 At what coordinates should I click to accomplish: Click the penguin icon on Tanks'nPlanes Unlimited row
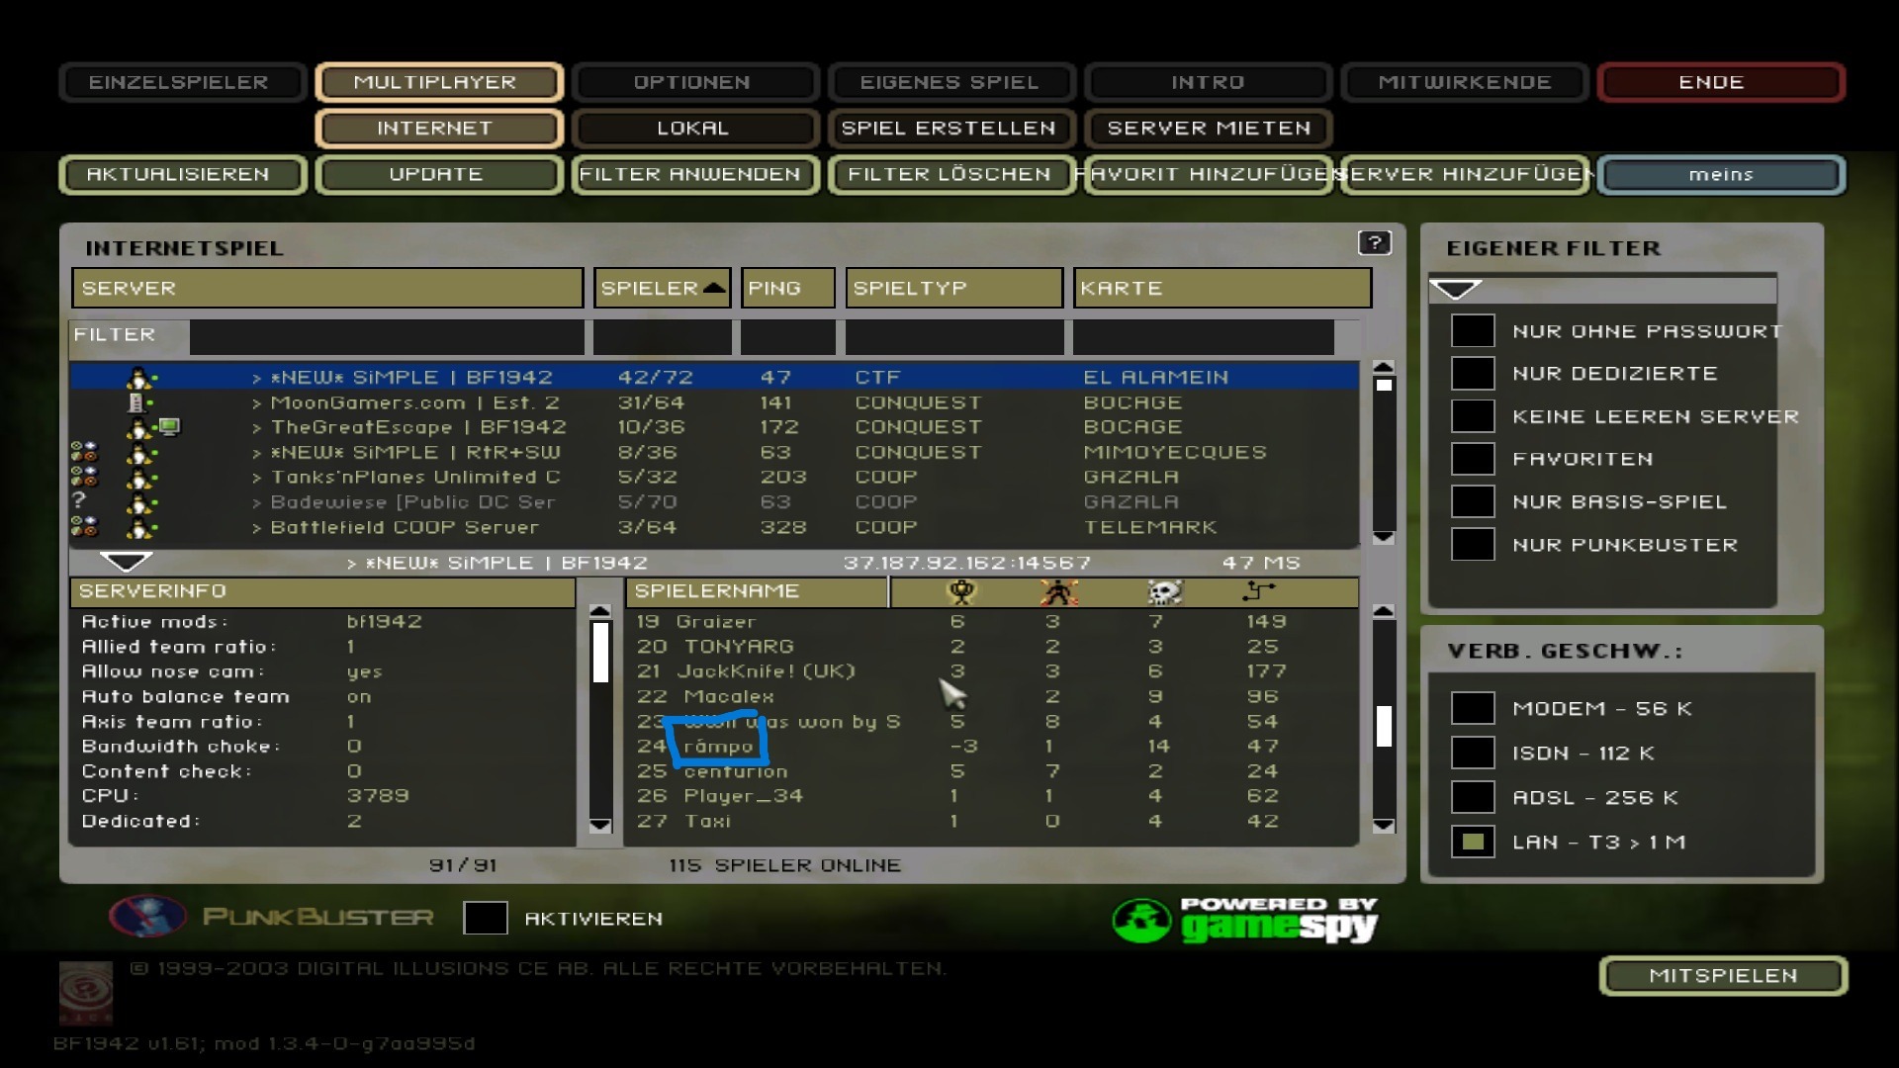pyautogui.click(x=140, y=478)
